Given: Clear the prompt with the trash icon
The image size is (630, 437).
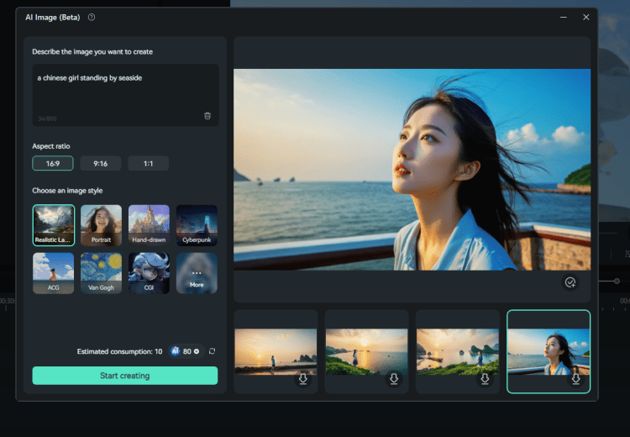Looking at the screenshot, I should (x=207, y=116).
